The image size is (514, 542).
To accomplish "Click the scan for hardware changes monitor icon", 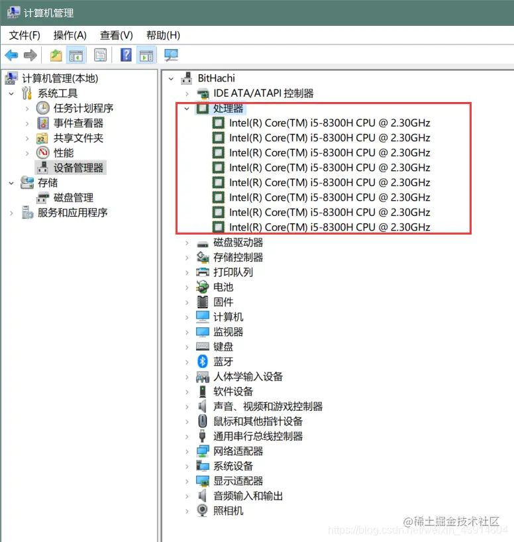I will pyautogui.click(x=171, y=55).
